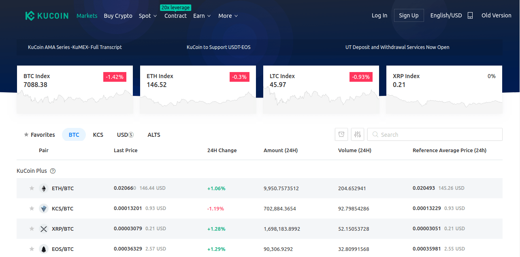Screen dimensions: 520x257
Task: Click the +1.28% change in XRP/BTC row
Action: (x=216, y=229)
